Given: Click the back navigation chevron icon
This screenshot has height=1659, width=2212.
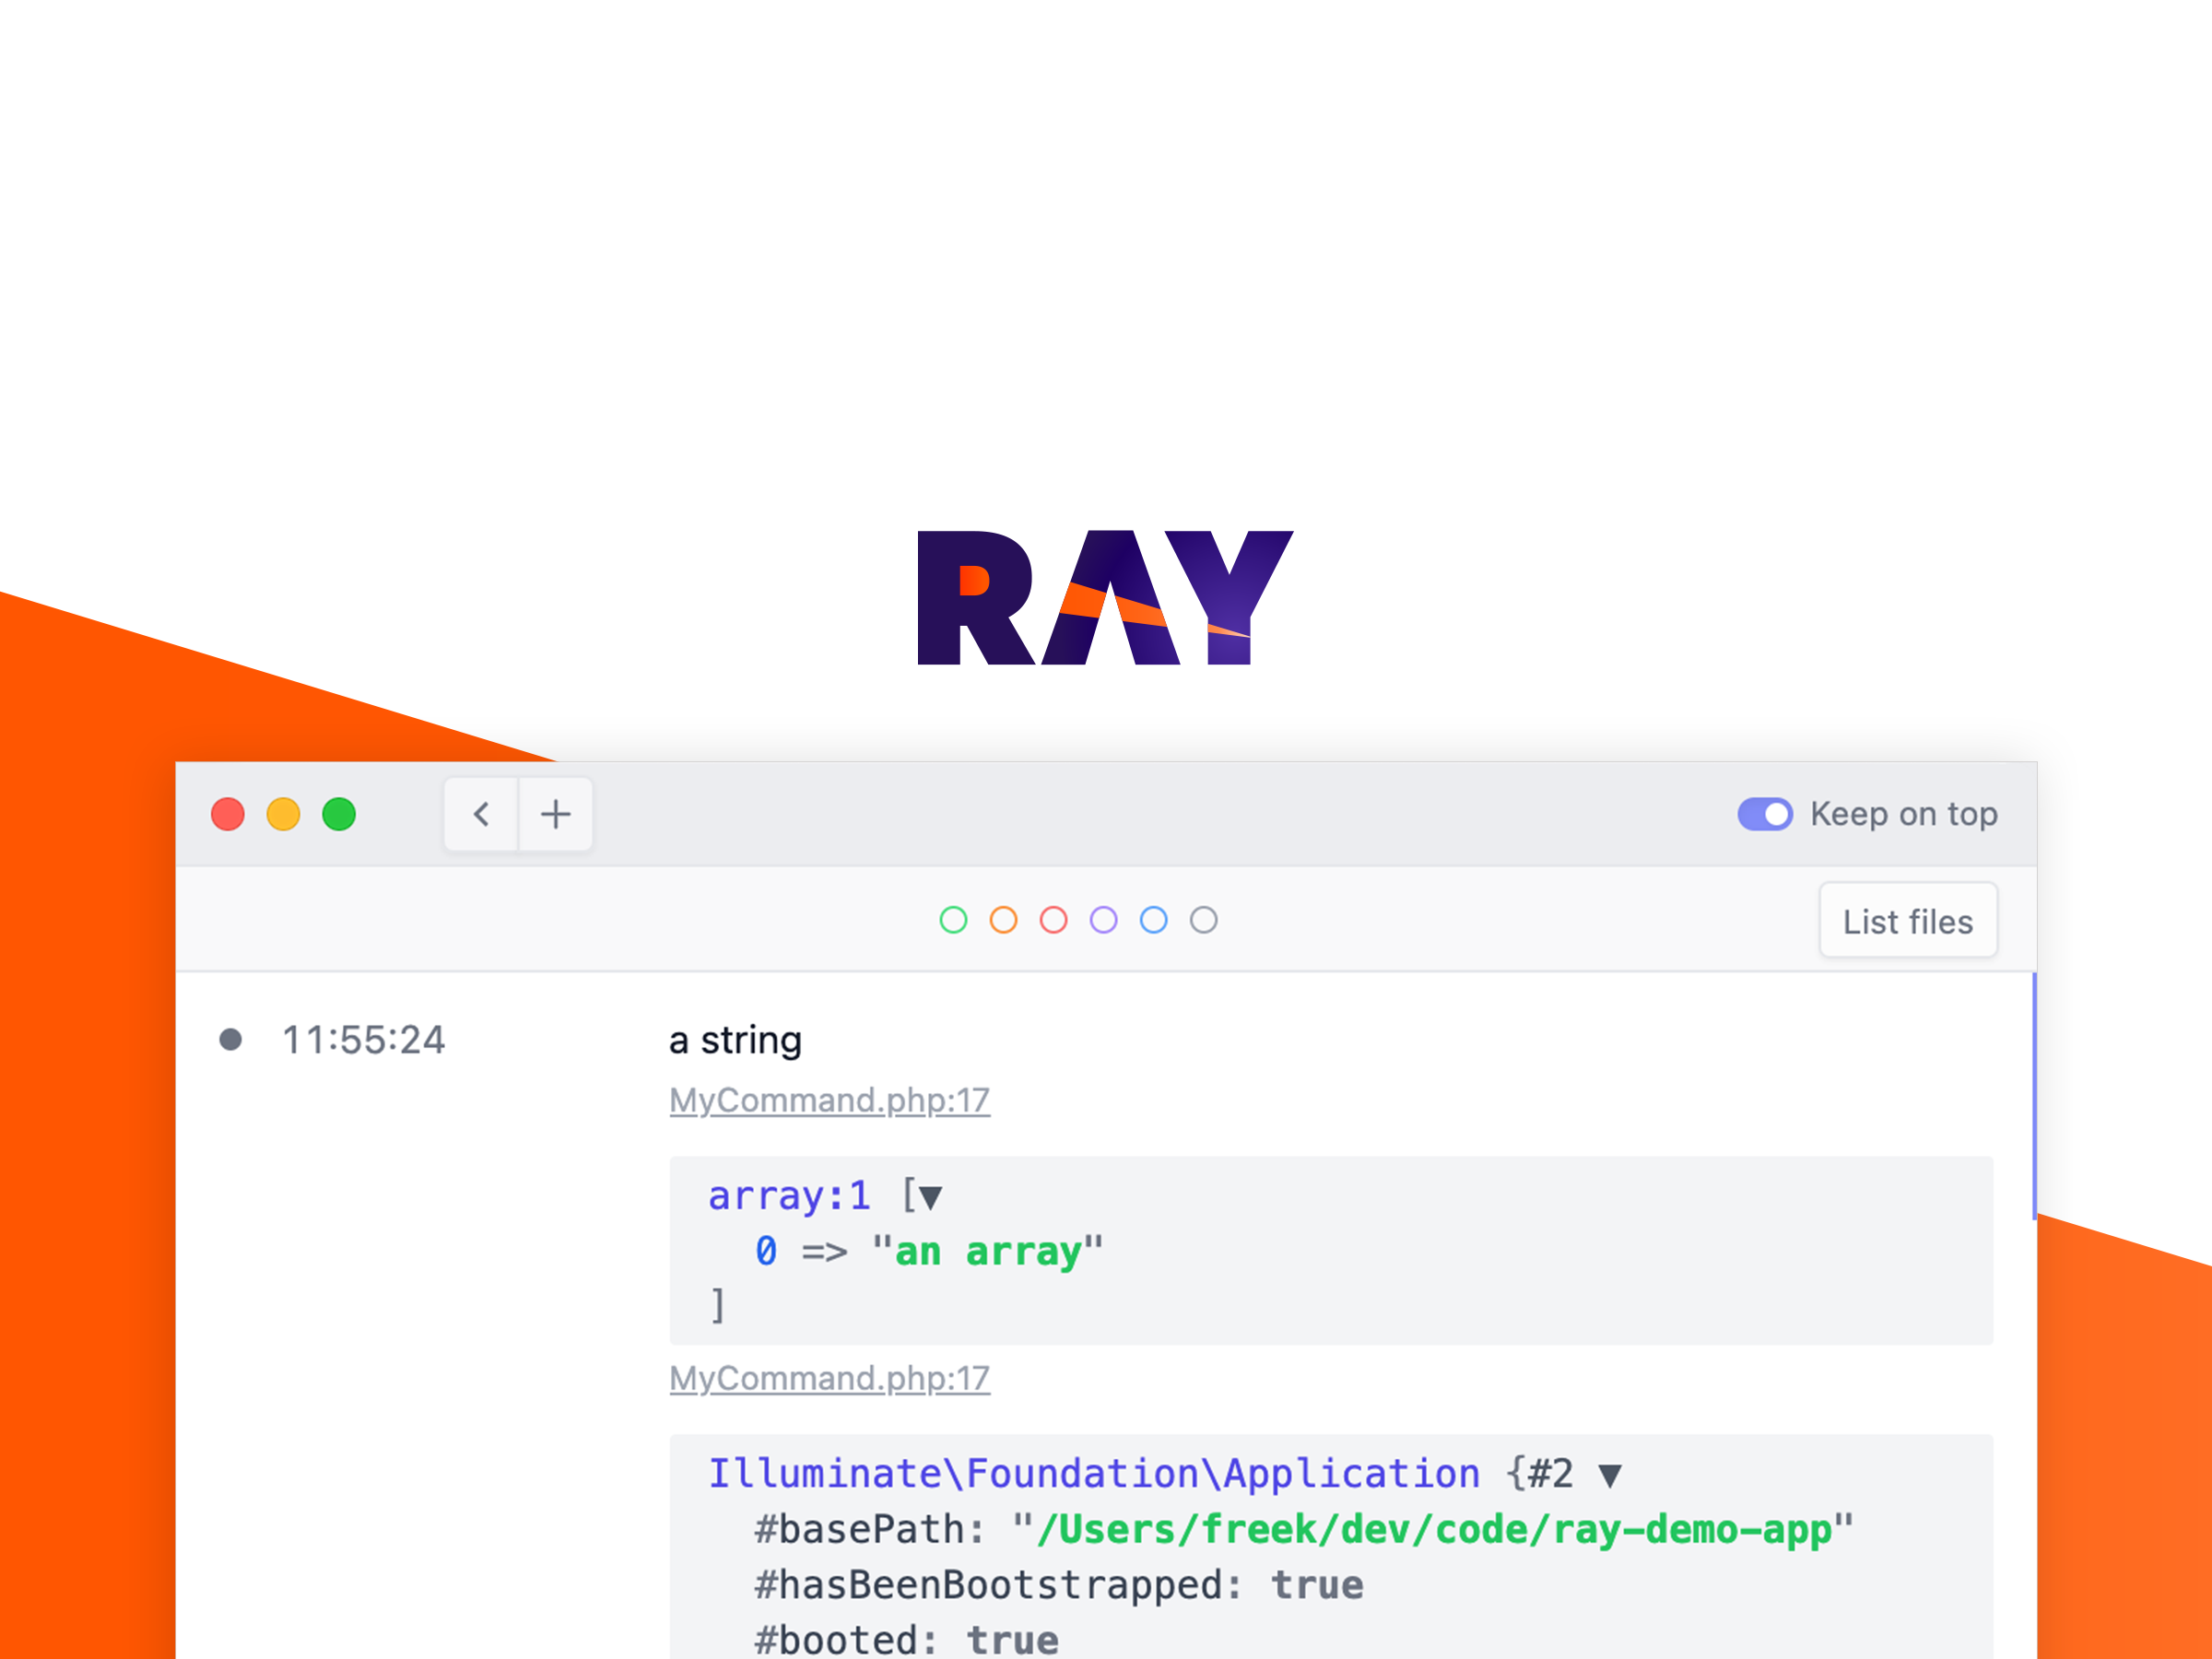Looking at the screenshot, I should [480, 814].
